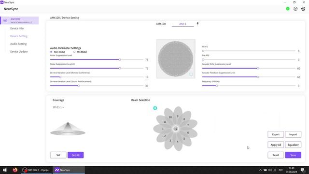
Task: Click the Set button under Coverage
Action: tap(58, 155)
